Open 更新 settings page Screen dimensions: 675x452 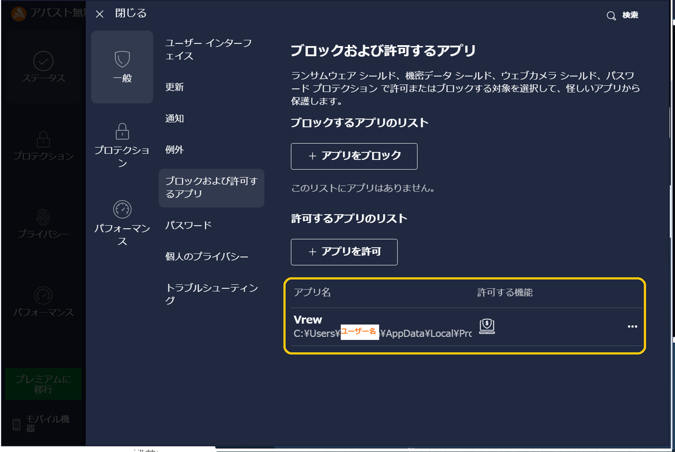tap(174, 87)
